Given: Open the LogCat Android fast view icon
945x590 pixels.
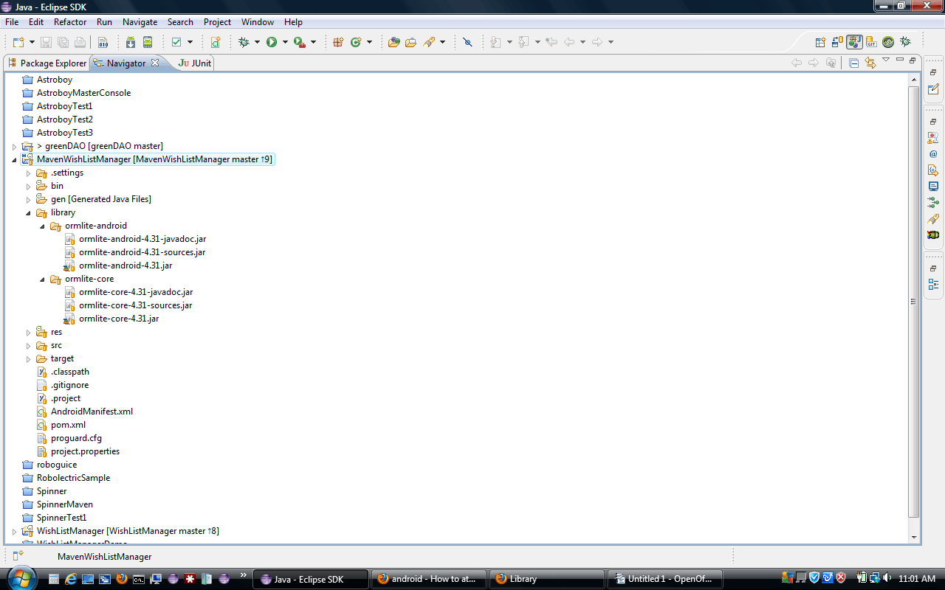Looking at the screenshot, I should (933, 235).
